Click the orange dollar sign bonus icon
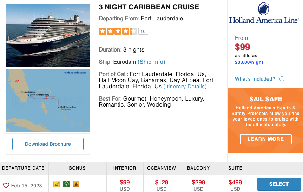Image resolution: width=303 pixels, height=192 pixels. 76,185
